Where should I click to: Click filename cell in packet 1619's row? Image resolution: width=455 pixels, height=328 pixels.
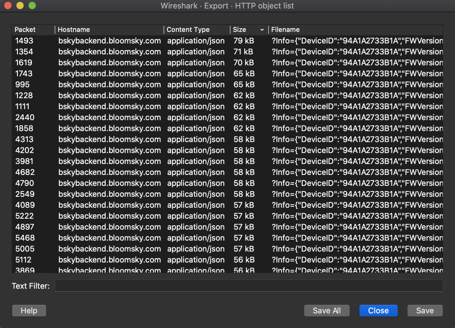pyautogui.click(x=357, y=63)
